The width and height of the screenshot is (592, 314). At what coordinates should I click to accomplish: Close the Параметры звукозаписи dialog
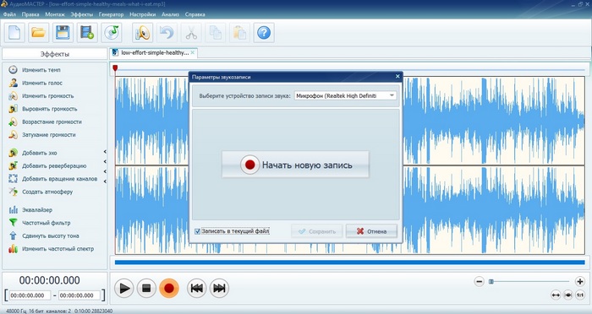coord(397,77)
